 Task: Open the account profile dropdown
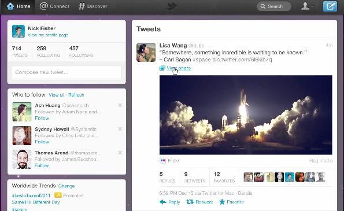click(x=306, y=6)
